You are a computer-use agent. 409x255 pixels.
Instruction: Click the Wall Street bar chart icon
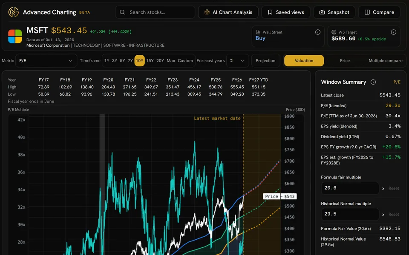coord(258,32)
